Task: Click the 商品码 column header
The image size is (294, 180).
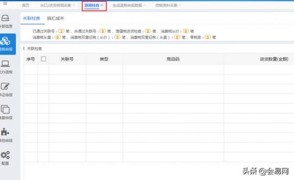Action: pos(173,59)
